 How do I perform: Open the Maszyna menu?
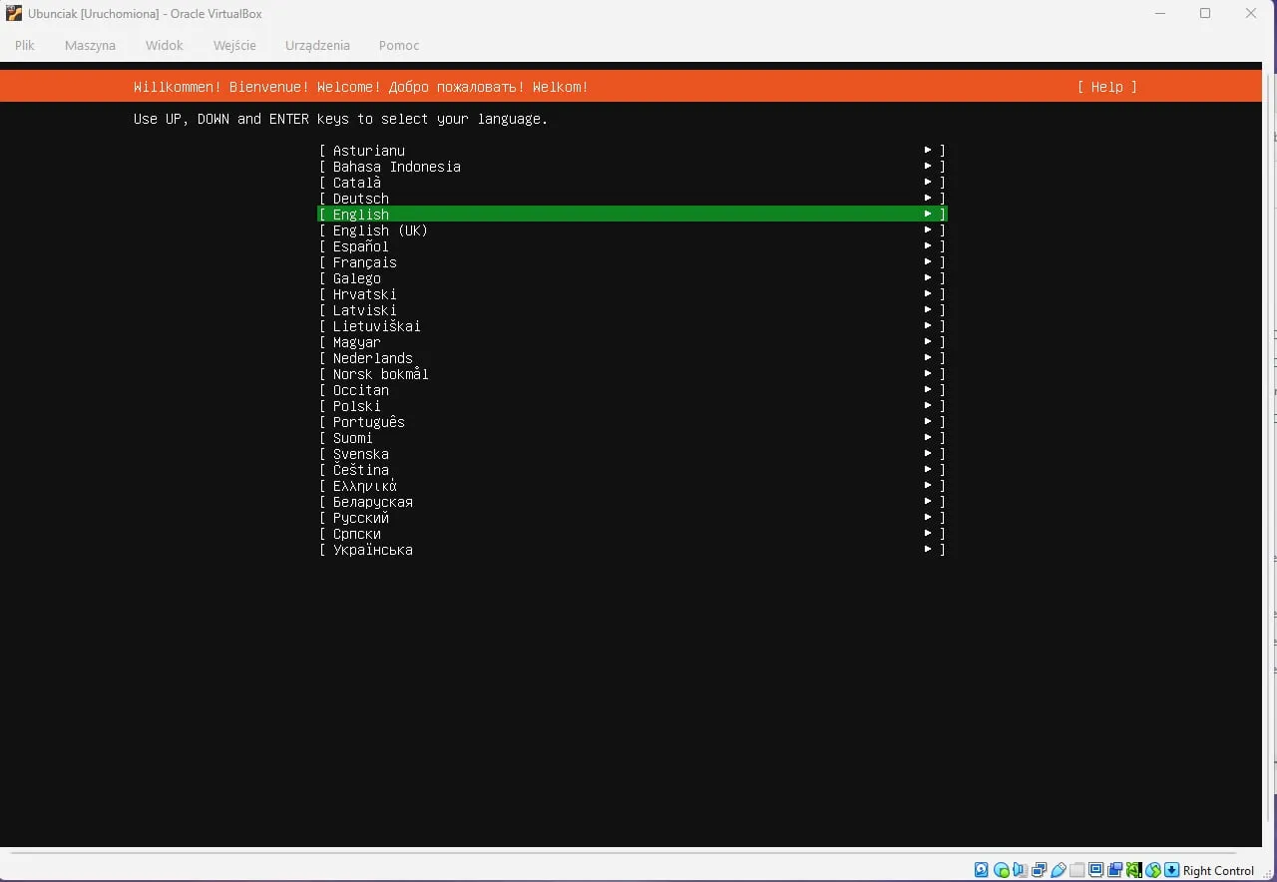90,45
